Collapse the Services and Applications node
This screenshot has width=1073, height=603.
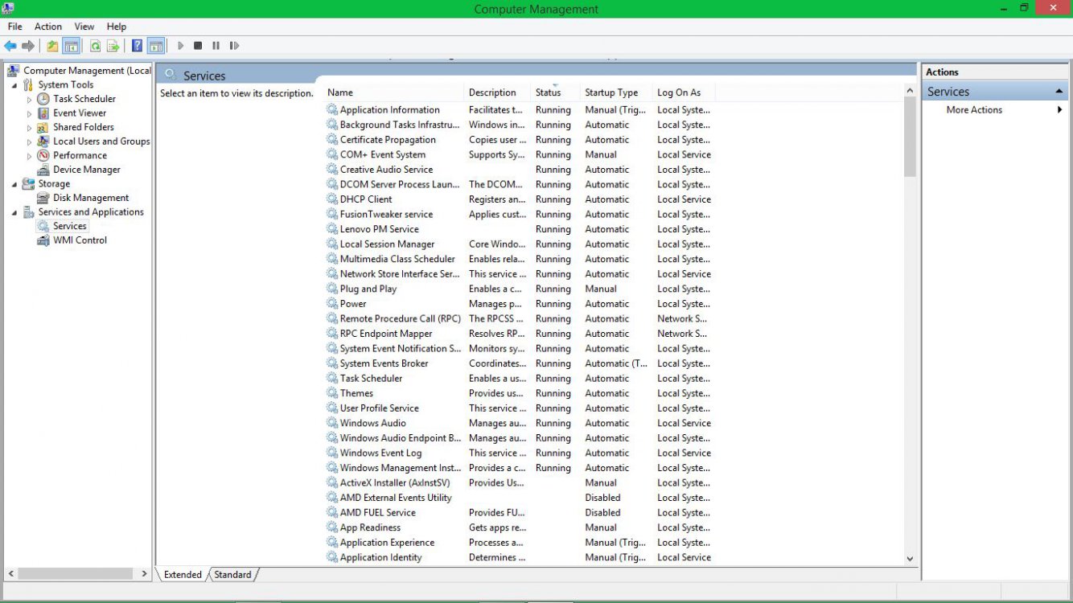(14, 212)
